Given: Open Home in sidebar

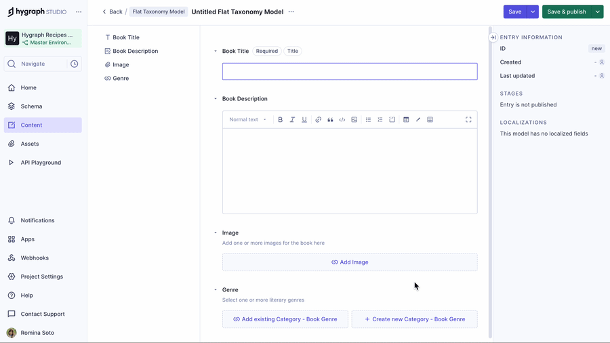Looking at the screenshot, I should coord(43,87).
